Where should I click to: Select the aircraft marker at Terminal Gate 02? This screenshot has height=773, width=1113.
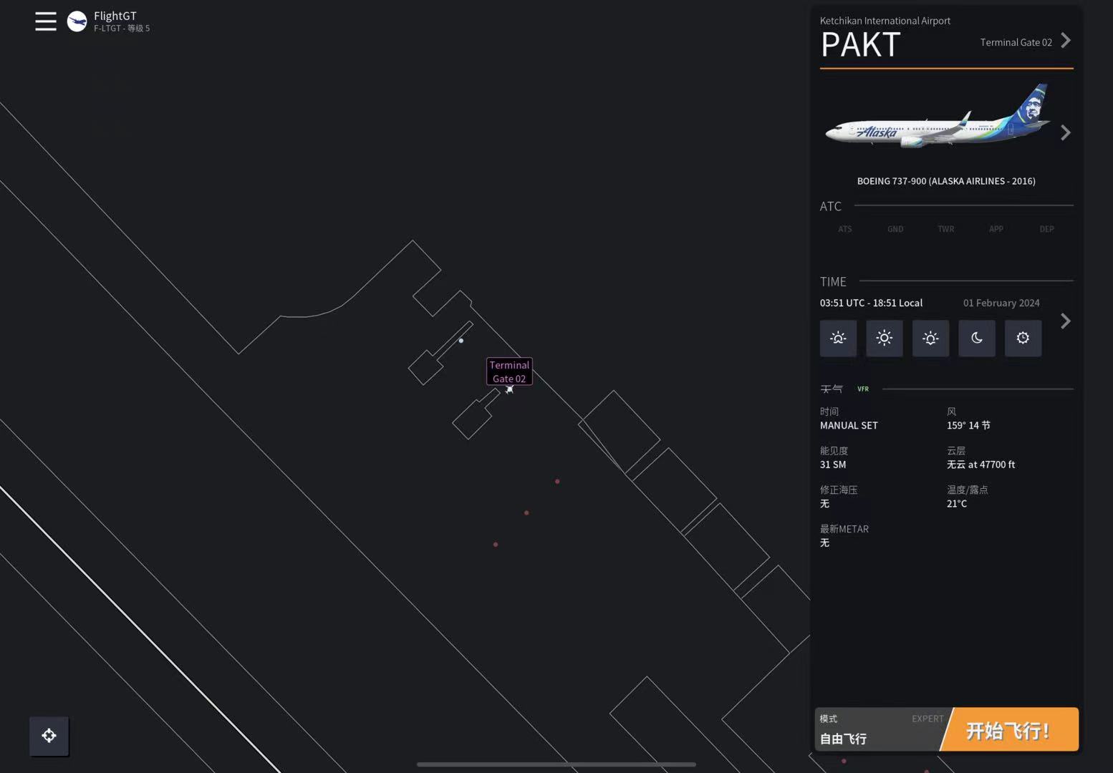click(x=509, y=389)
